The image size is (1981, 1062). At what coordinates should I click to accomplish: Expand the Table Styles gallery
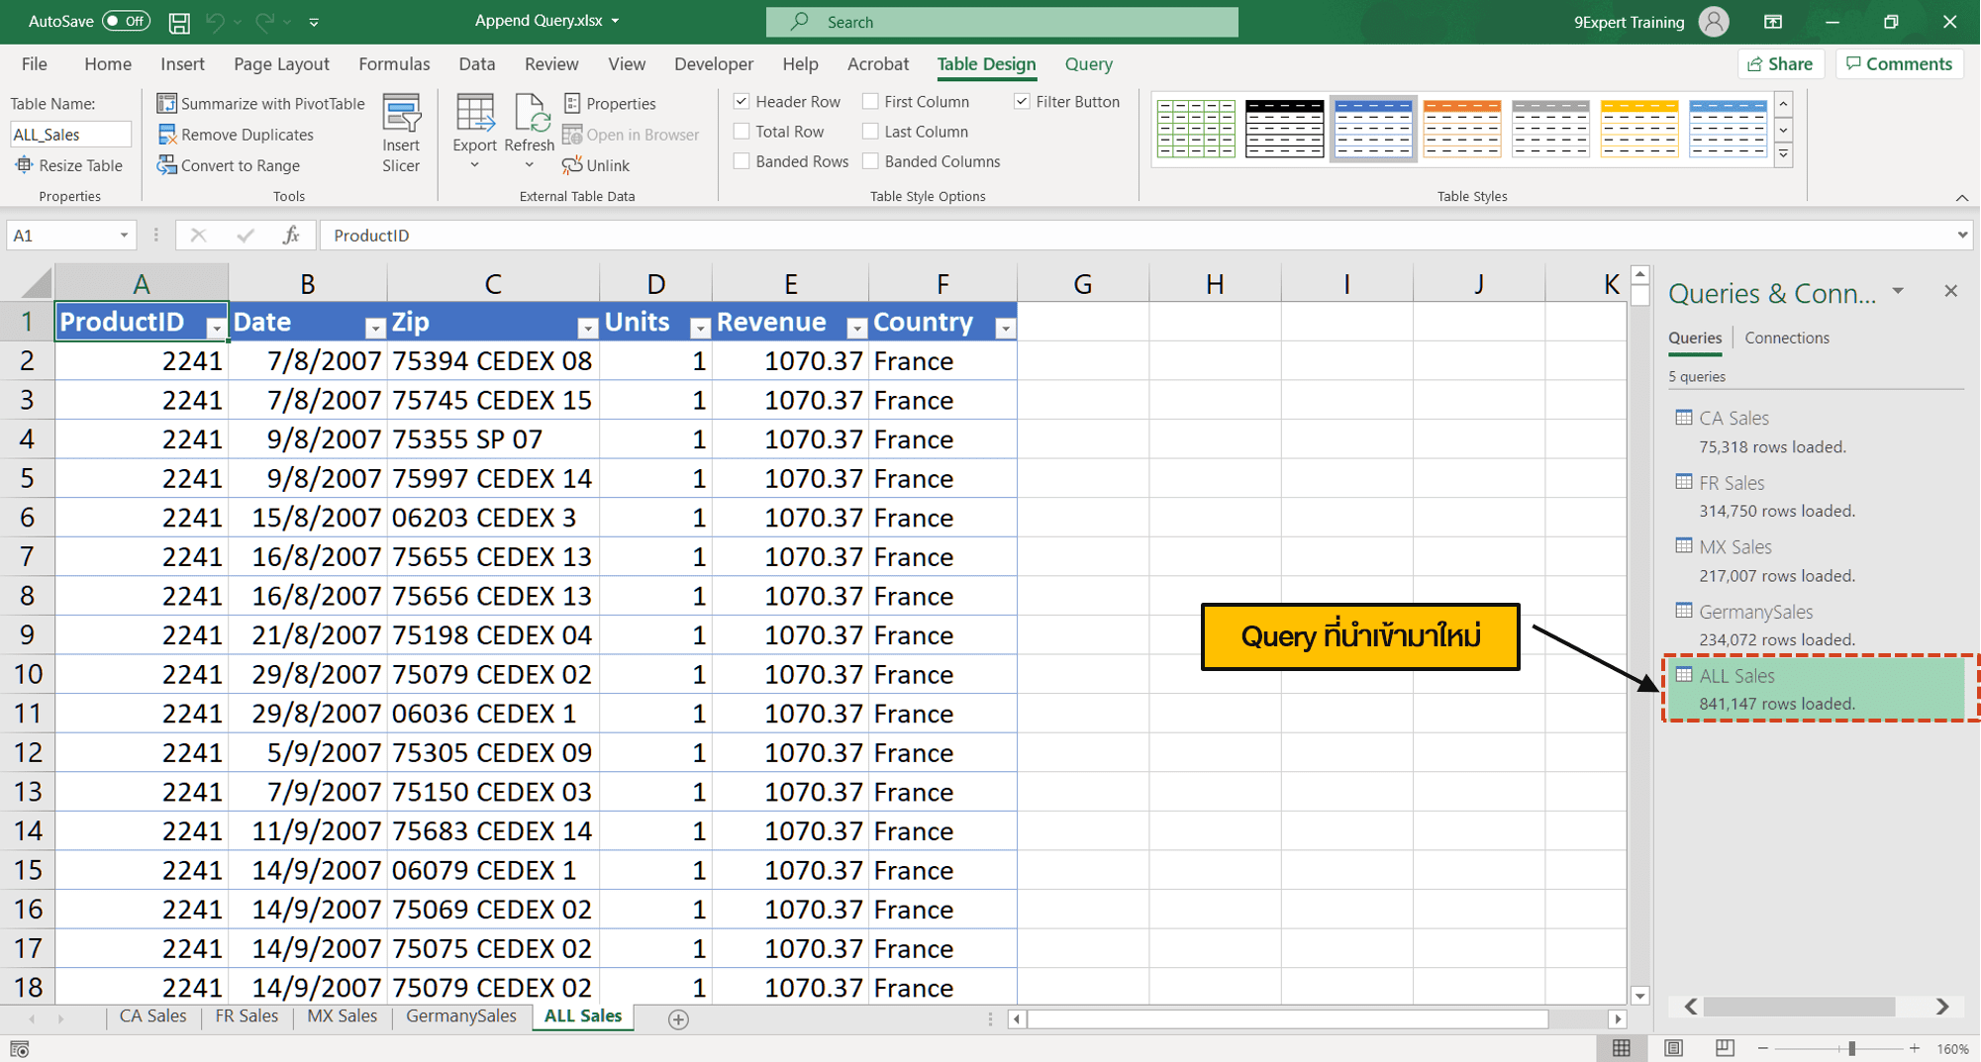[1783, 154]
